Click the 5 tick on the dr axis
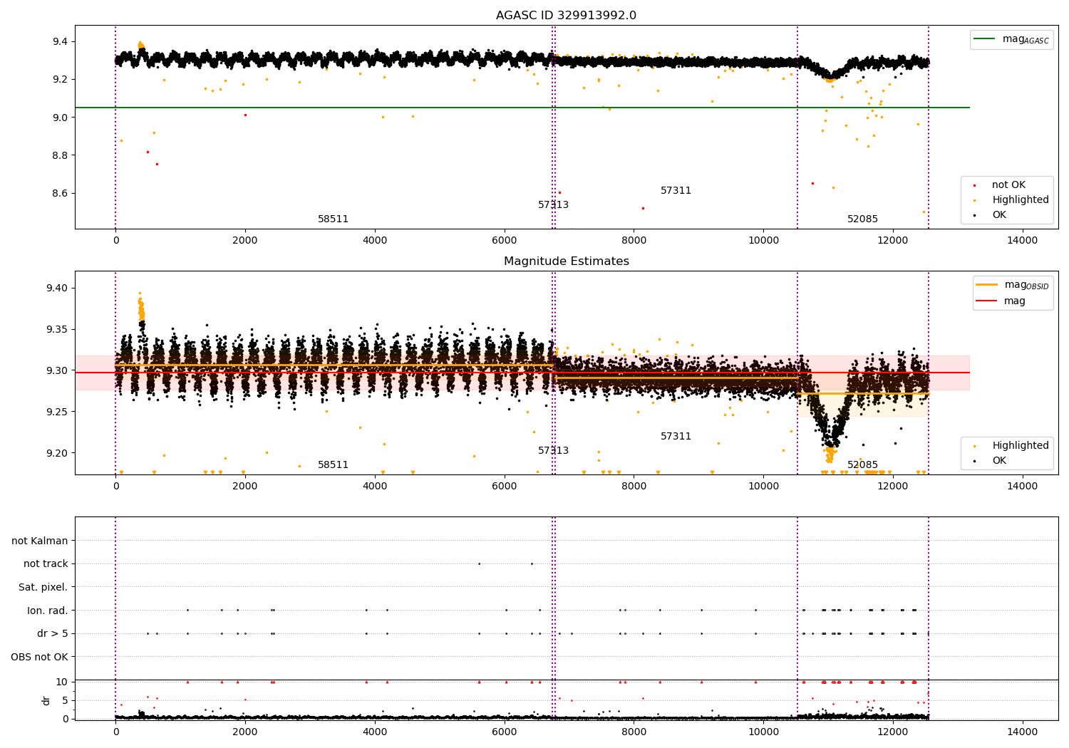 click(x=66, y=701)
